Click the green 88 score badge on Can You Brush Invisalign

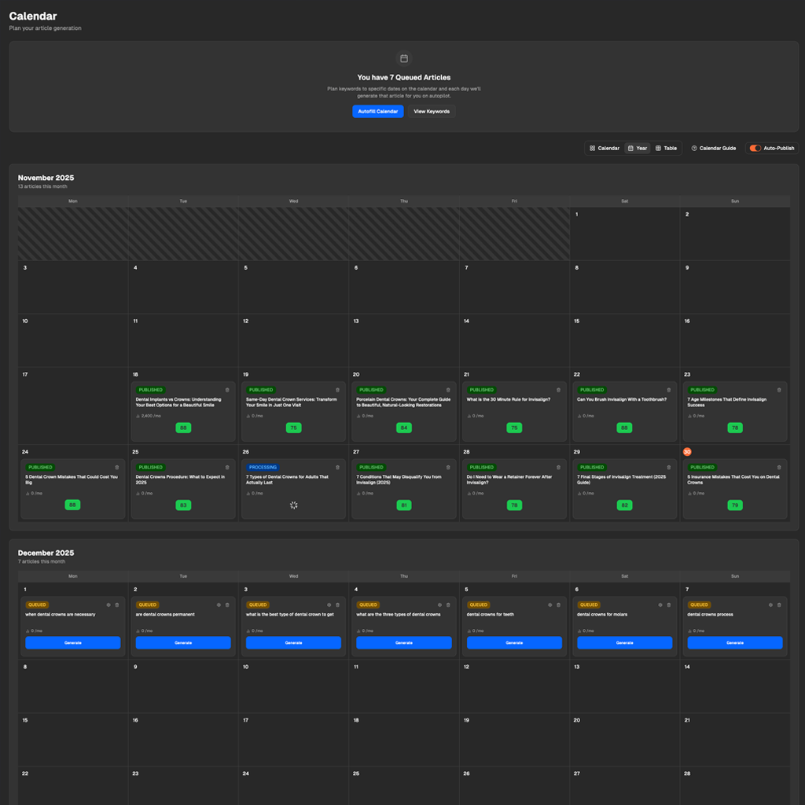click(x=624, y=428)
